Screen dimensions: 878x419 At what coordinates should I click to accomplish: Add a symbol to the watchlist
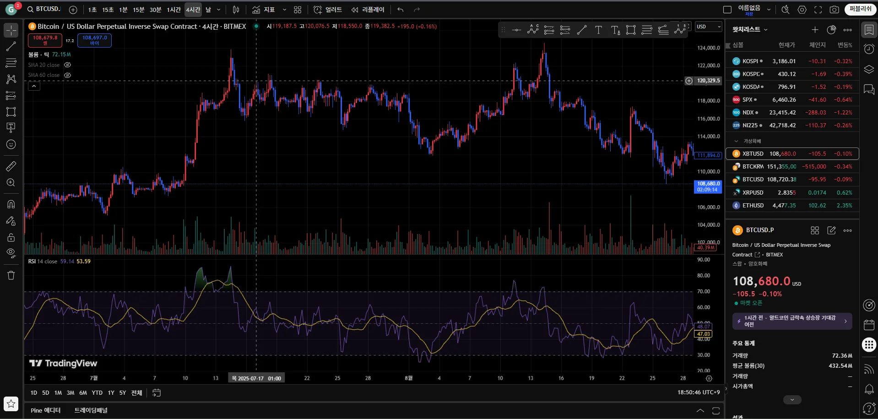pos(815,30)
